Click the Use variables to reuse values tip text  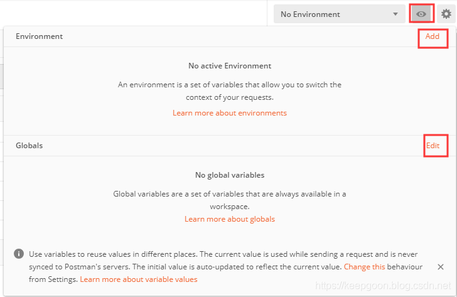(x=223, y=267)
